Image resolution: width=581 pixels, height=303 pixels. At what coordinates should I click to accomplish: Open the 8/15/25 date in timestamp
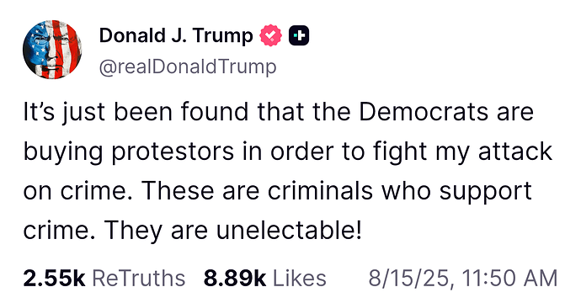[x=409, y=279]
